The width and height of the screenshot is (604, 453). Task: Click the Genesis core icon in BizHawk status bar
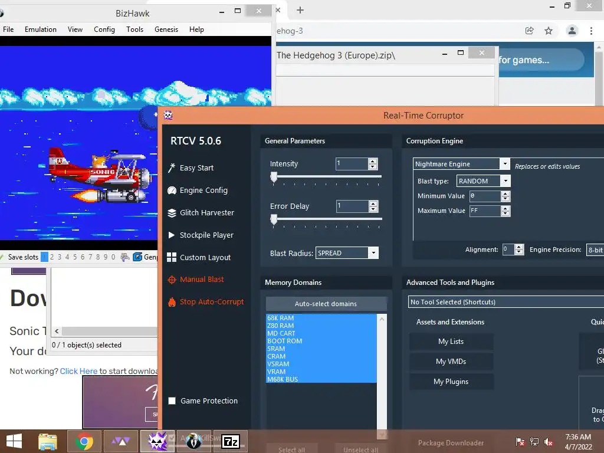[x=137, y=257]
